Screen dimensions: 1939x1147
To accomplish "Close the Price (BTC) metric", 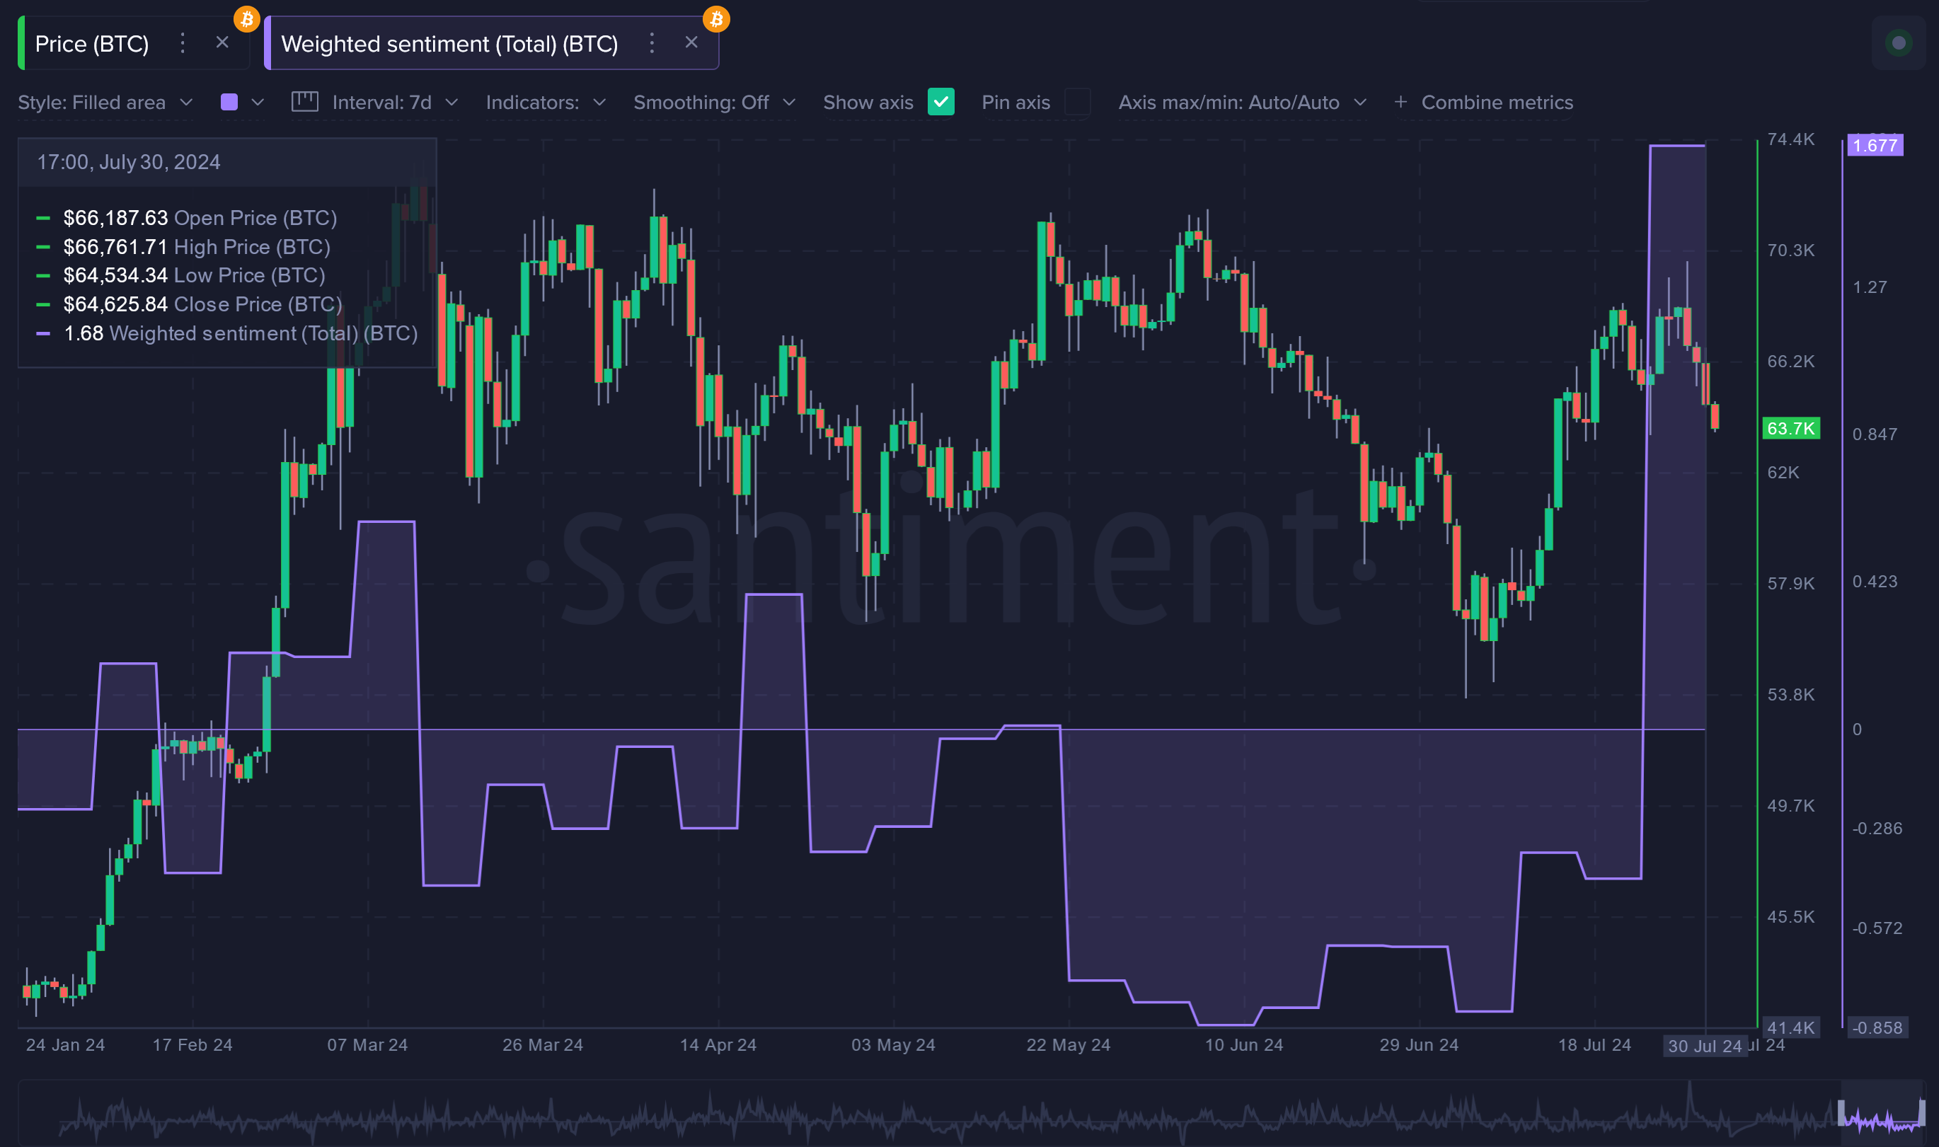I will tap(223, 43).
